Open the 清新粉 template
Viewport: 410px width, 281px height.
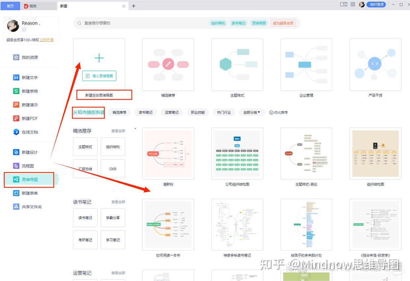[168, 154]
